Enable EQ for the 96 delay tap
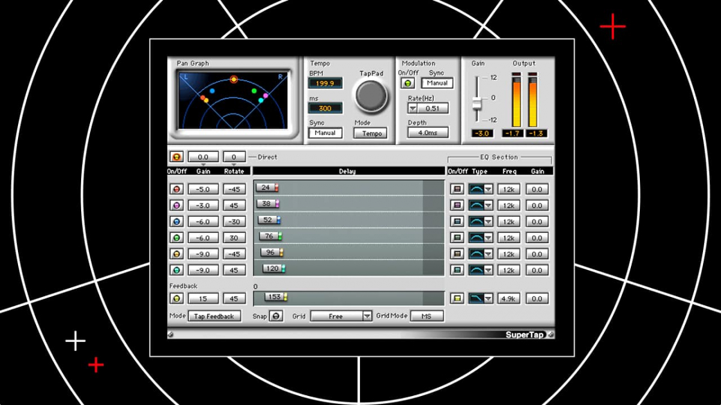This screenshot has height=405, width=721. (457, 254)
